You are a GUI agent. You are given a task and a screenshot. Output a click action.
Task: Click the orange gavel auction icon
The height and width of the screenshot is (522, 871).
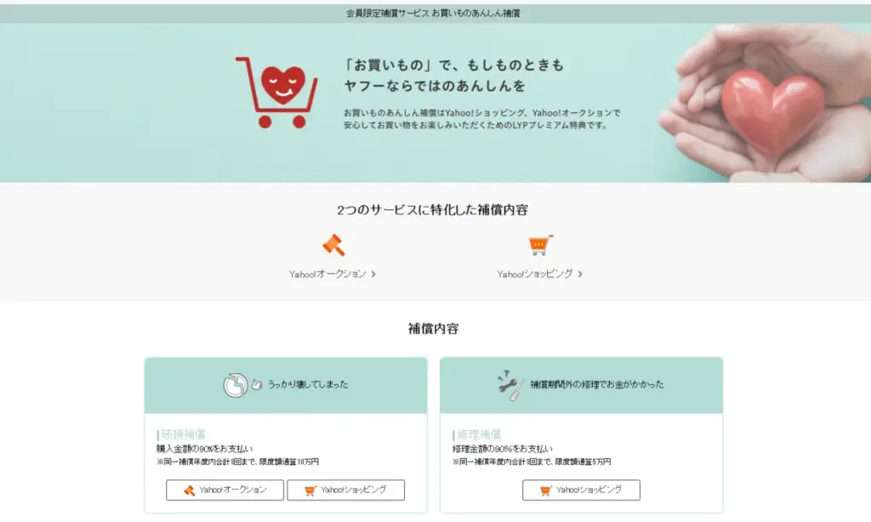coord(333,245)
